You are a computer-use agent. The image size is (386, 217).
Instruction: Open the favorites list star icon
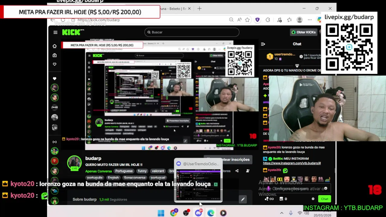289,20
